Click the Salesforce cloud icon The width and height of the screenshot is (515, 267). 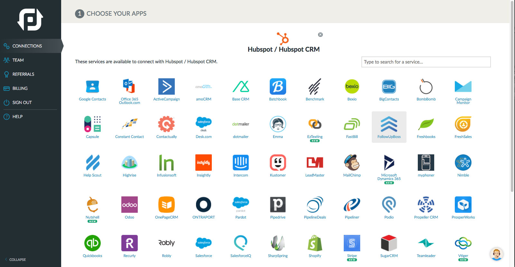[x=204, y=243]
